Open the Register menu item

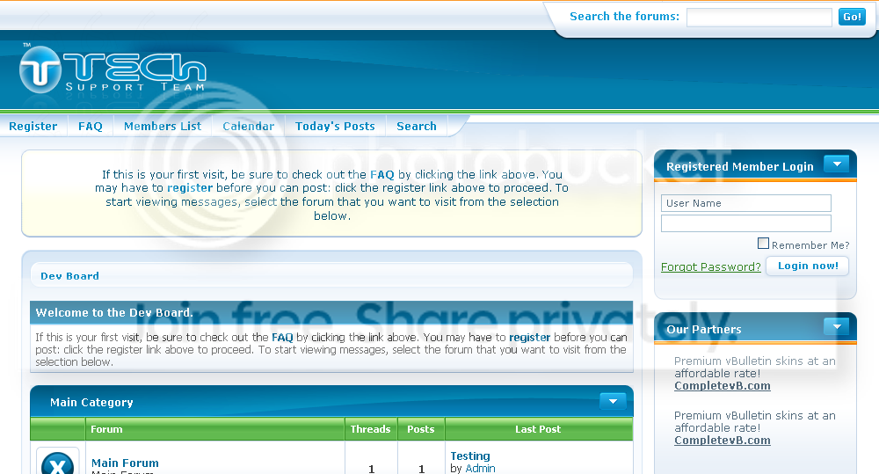click(33, 127)
